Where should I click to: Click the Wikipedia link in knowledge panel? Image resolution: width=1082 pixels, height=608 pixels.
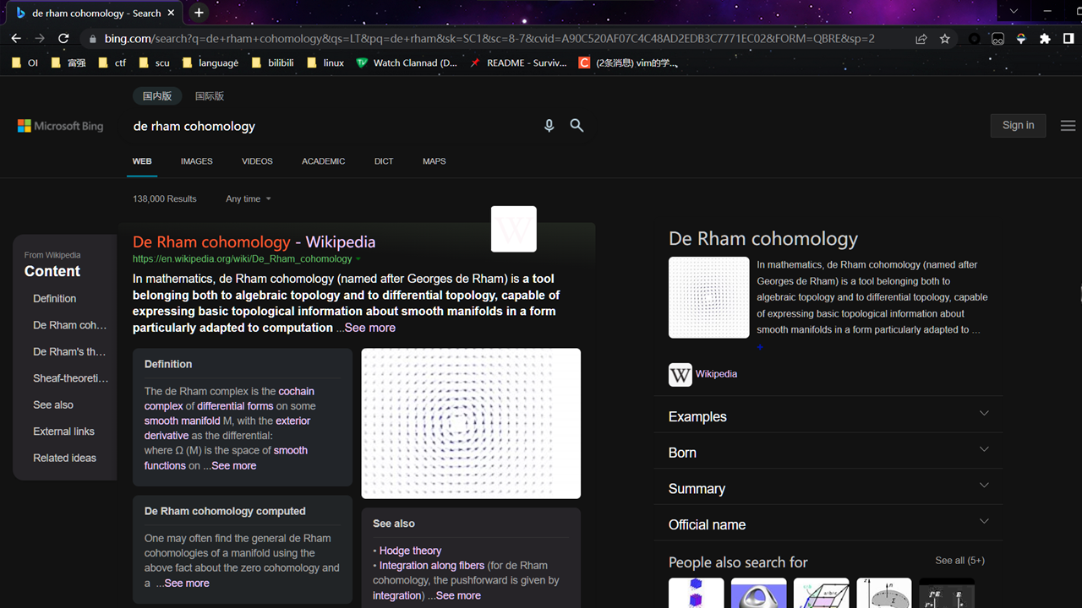point(716,374)
